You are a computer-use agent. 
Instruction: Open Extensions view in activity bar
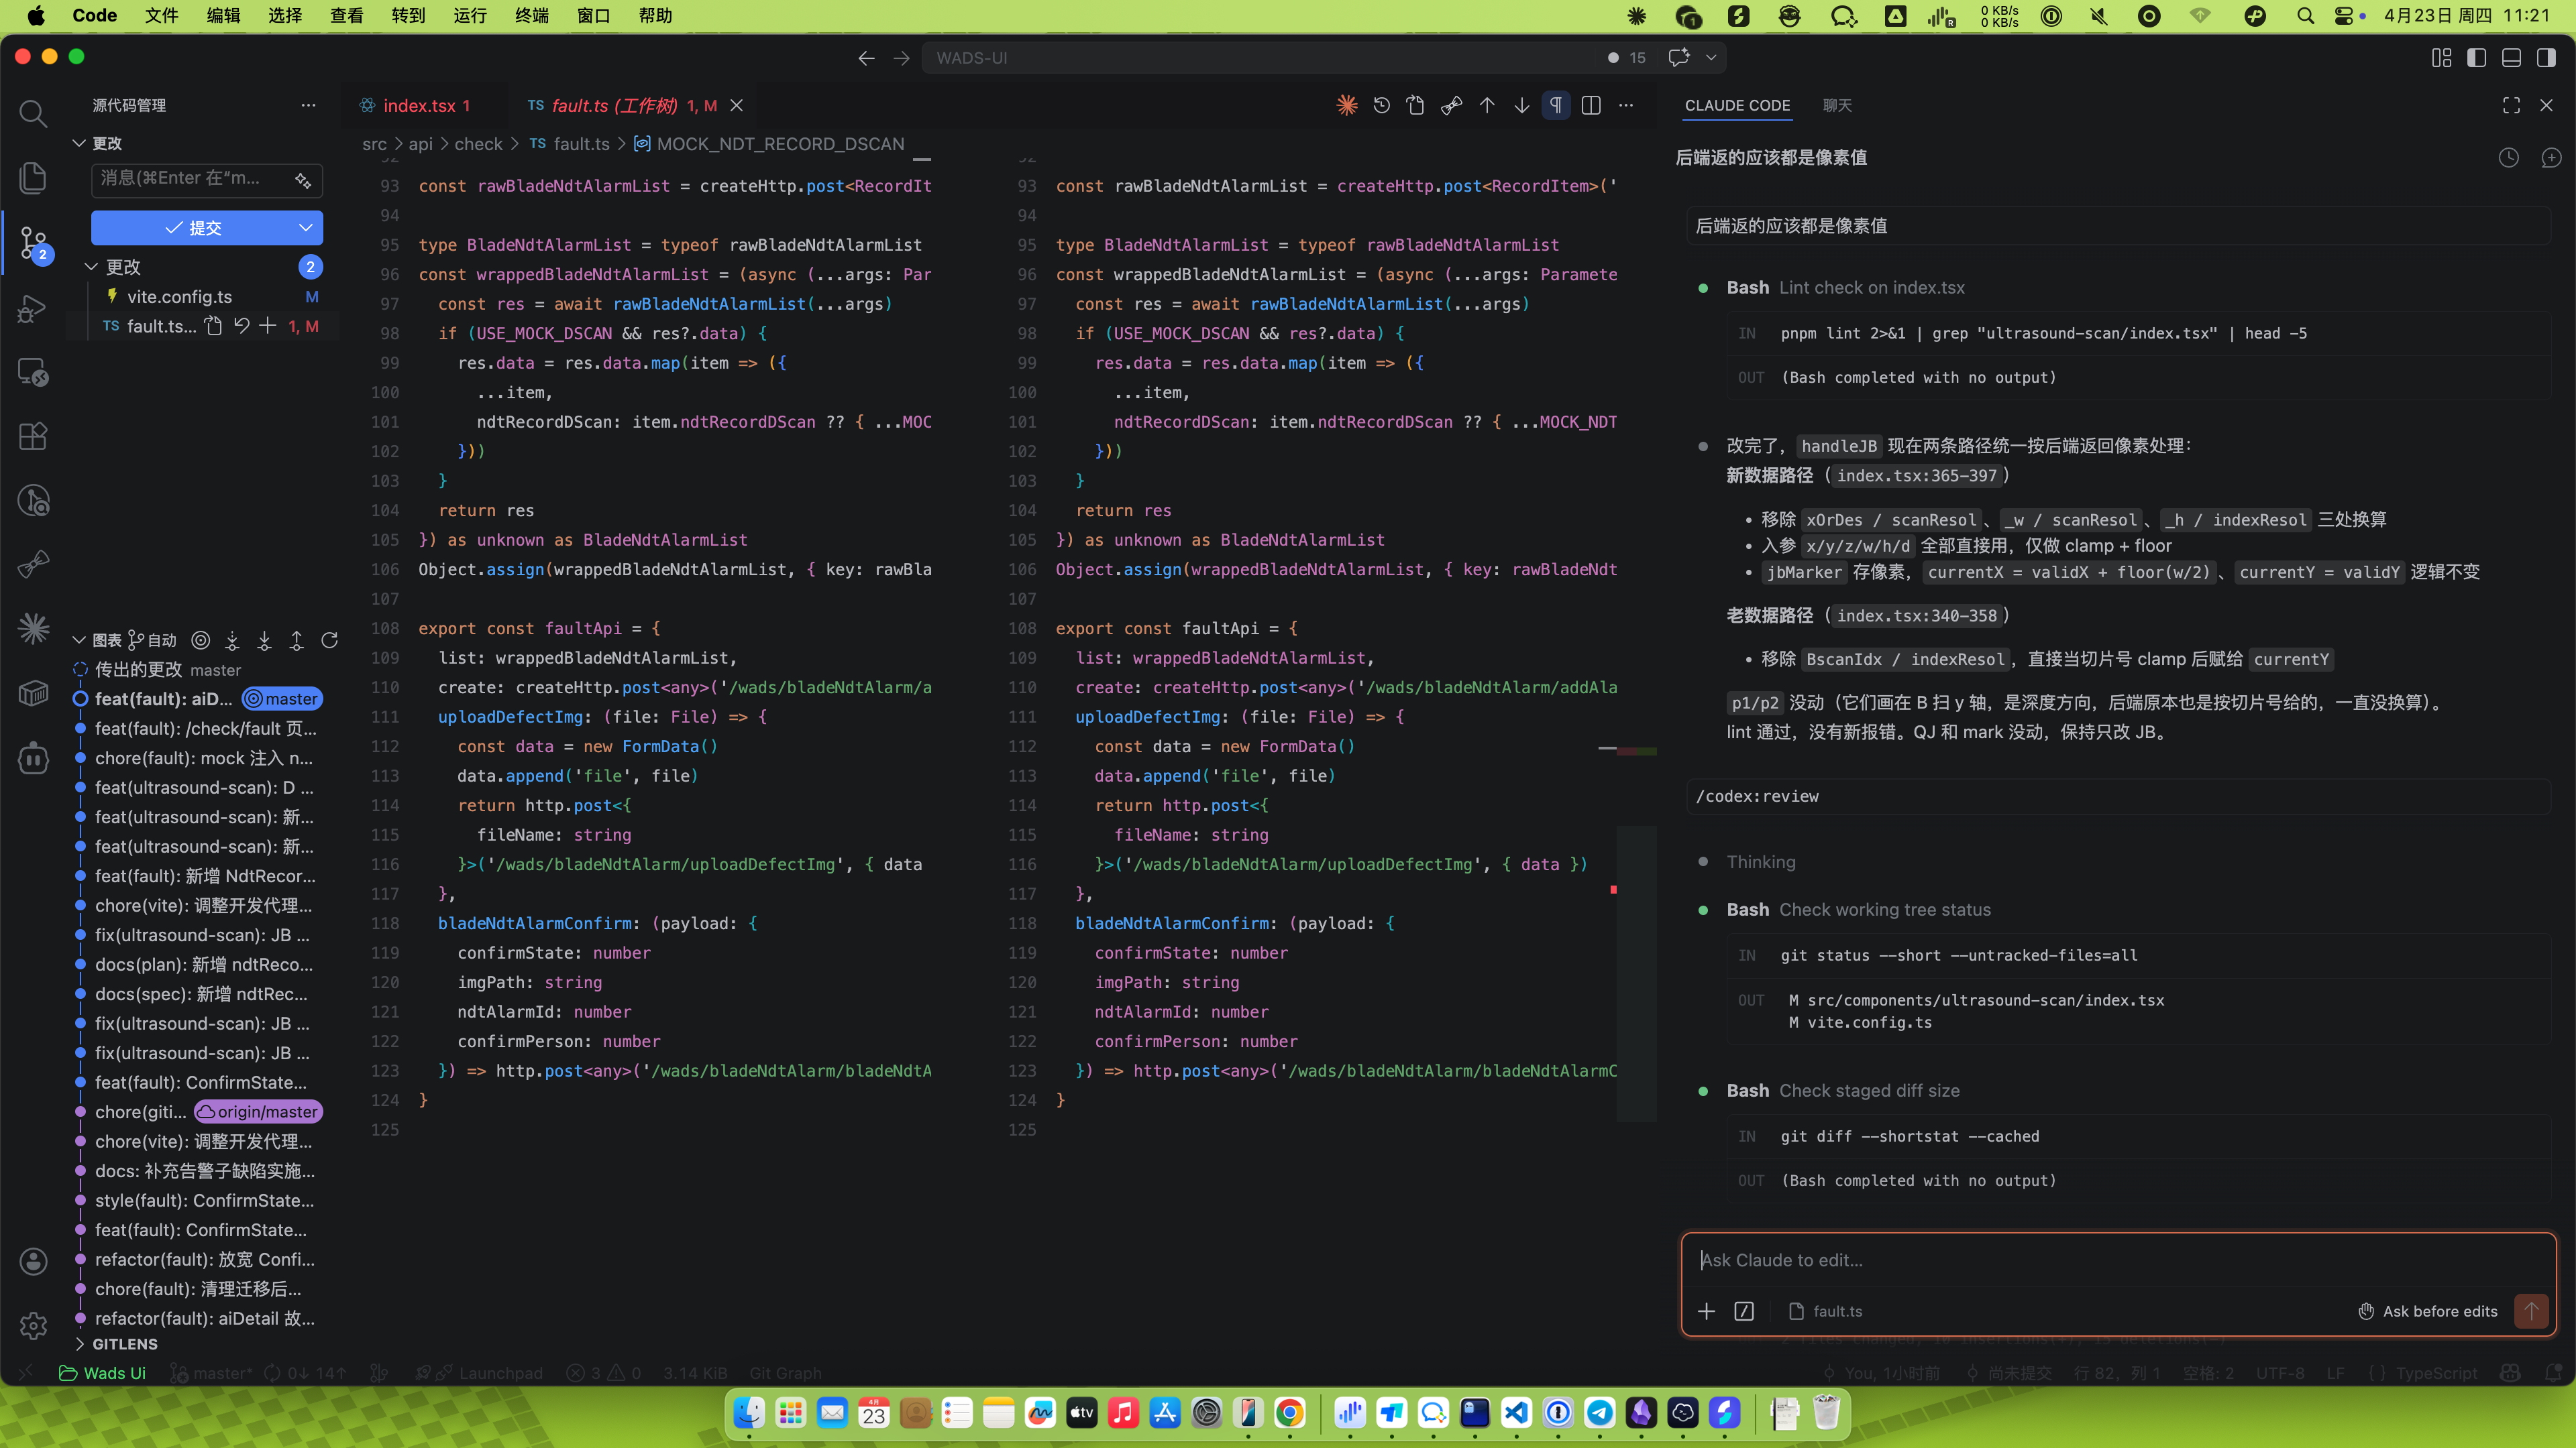[33, 436]
